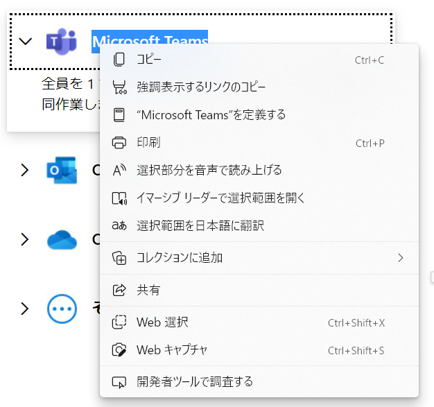Select Web キャプチャ menu entry
Screen dimensions: 434x407
pos(259,350)
